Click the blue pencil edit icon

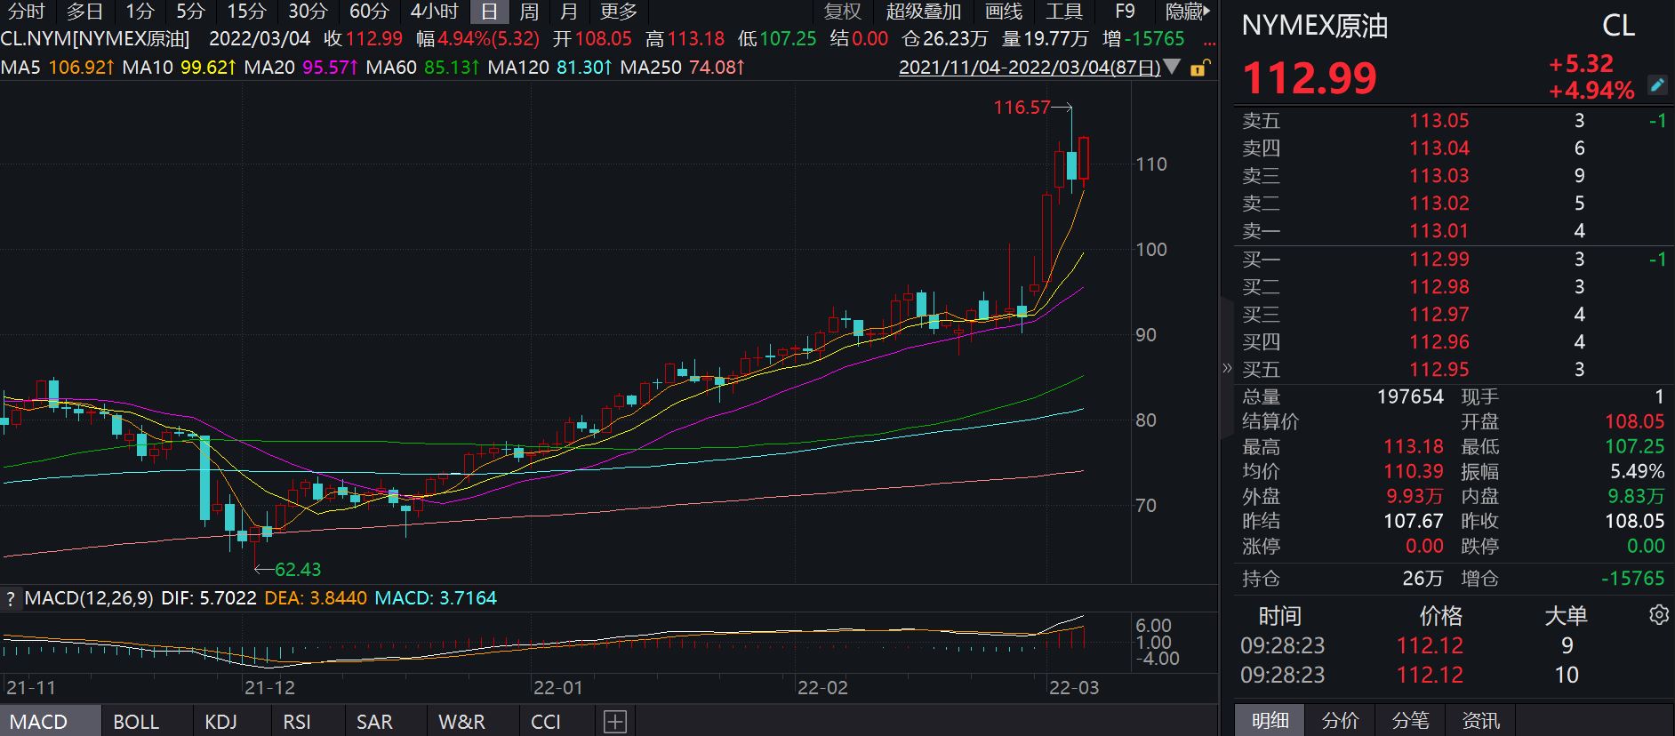click(1657, 84)
